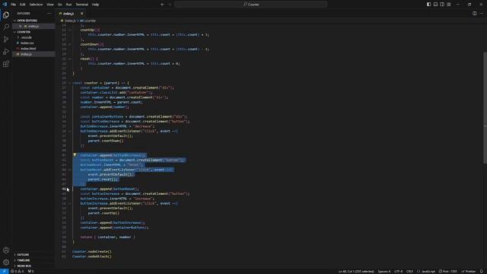The image size is (487, 274).
Task: Click the VS Code logo icon
Action: tap(5, 5)
